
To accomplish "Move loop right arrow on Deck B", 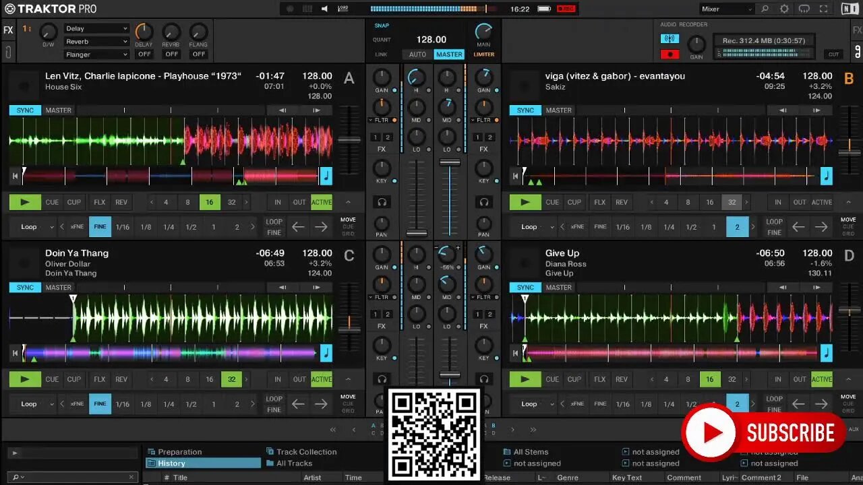I will [821, 227].
